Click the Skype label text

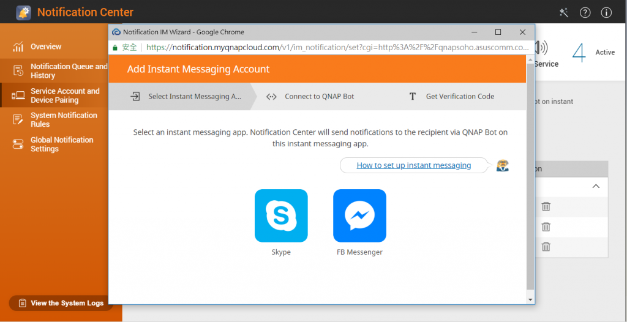(281, 252)
